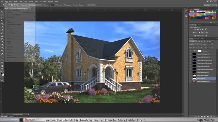Show the VRayZDepth layer
The height and width of the screenshot is (122, 218).
pos(190,75)
